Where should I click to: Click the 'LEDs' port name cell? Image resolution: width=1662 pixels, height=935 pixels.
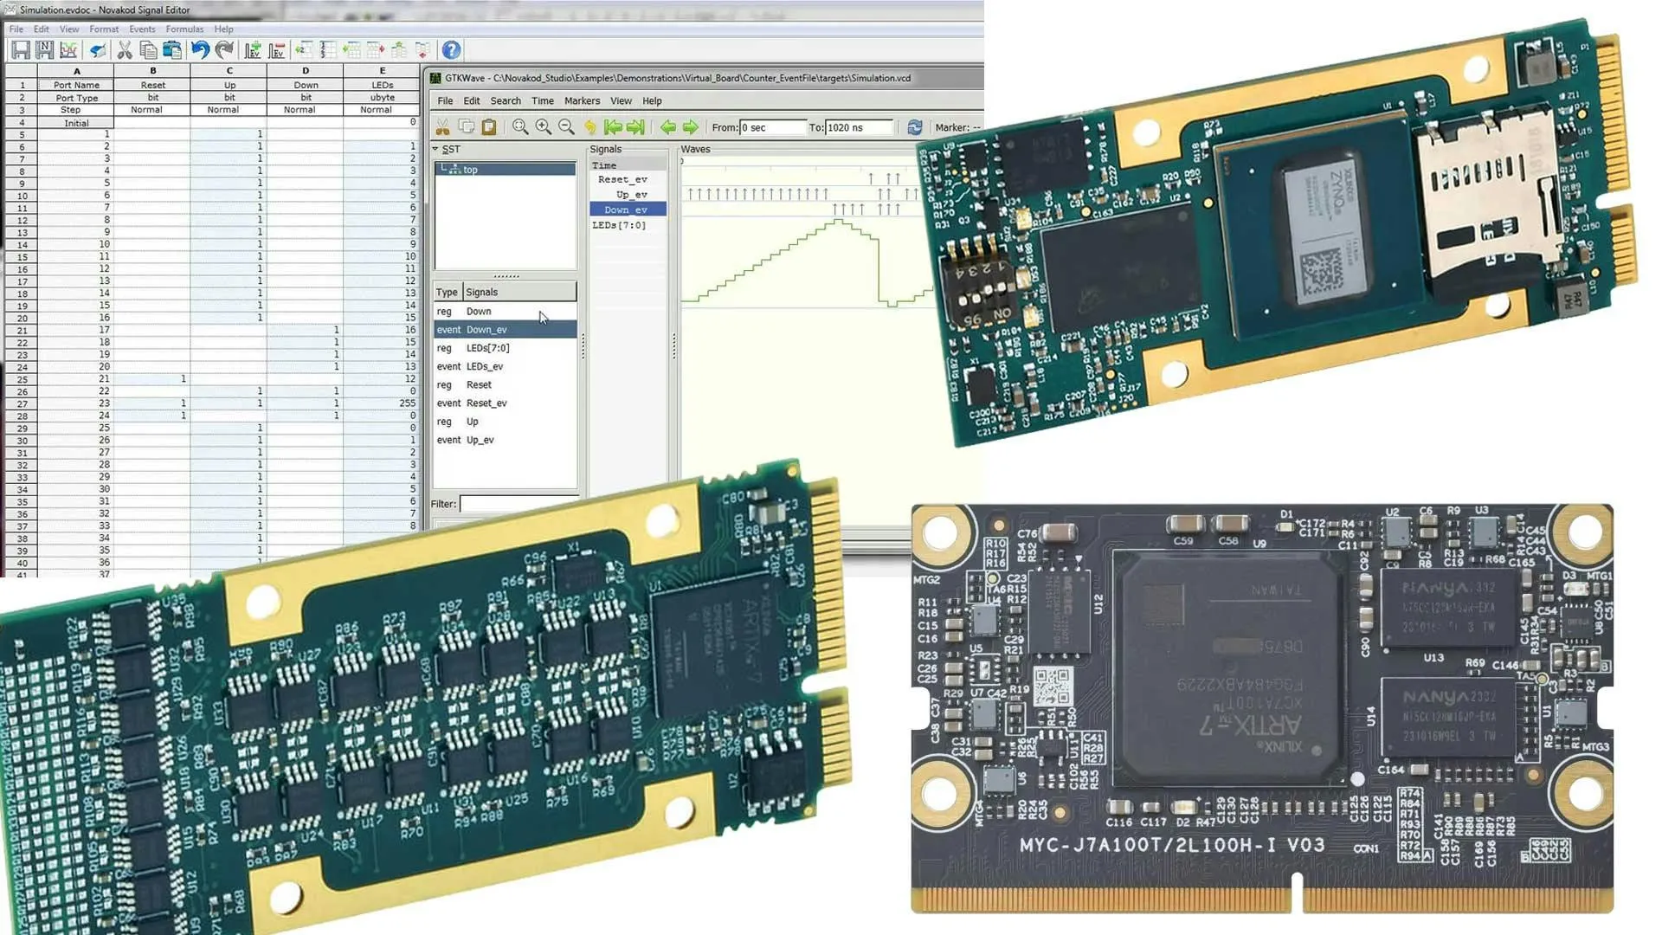[382, 86]
